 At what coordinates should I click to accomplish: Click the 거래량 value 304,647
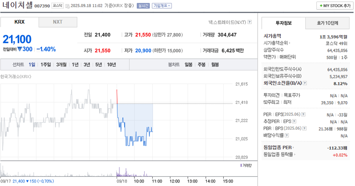(x=227, y=35)
